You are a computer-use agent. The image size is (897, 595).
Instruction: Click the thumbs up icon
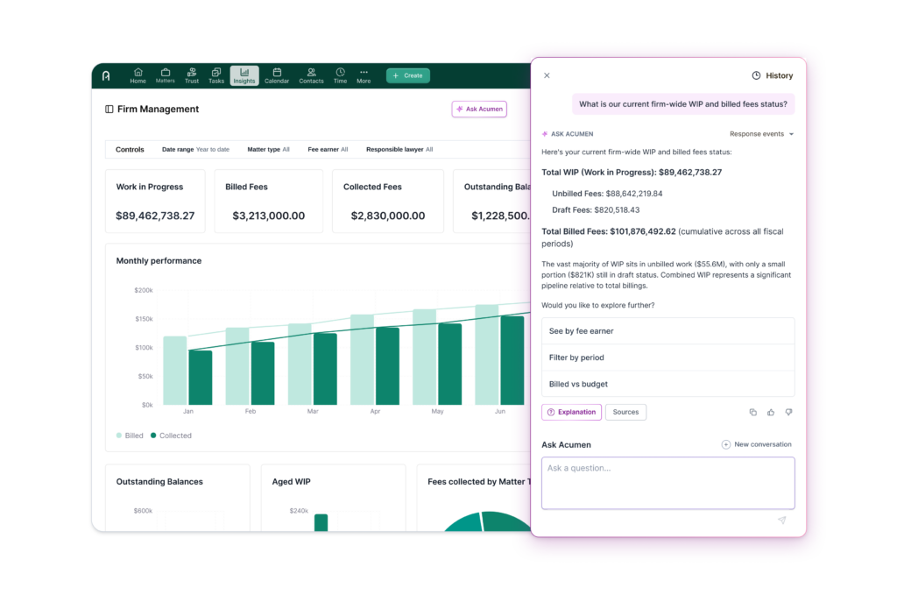pos(771,412)
